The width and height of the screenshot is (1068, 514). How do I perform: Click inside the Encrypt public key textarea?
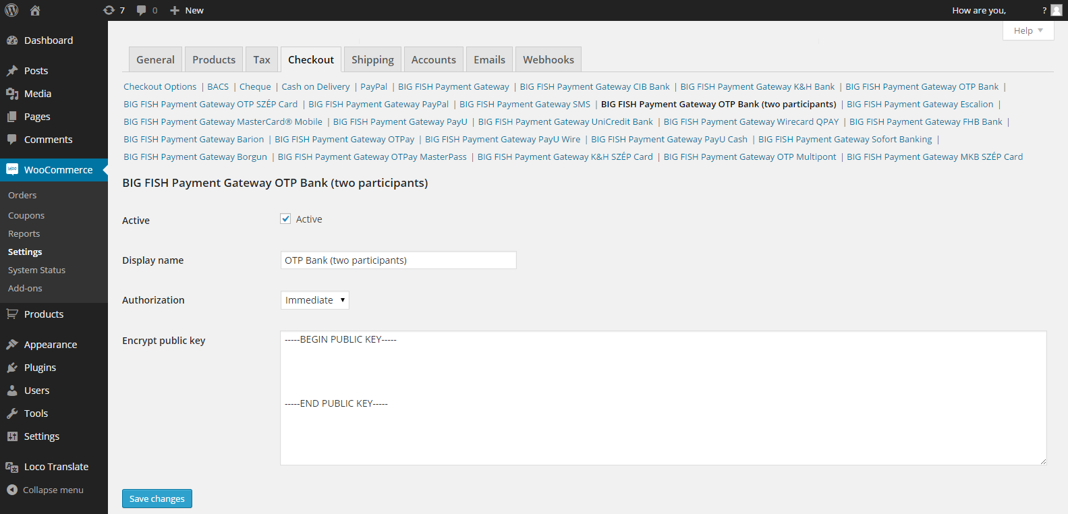click(x=663, y=432)
